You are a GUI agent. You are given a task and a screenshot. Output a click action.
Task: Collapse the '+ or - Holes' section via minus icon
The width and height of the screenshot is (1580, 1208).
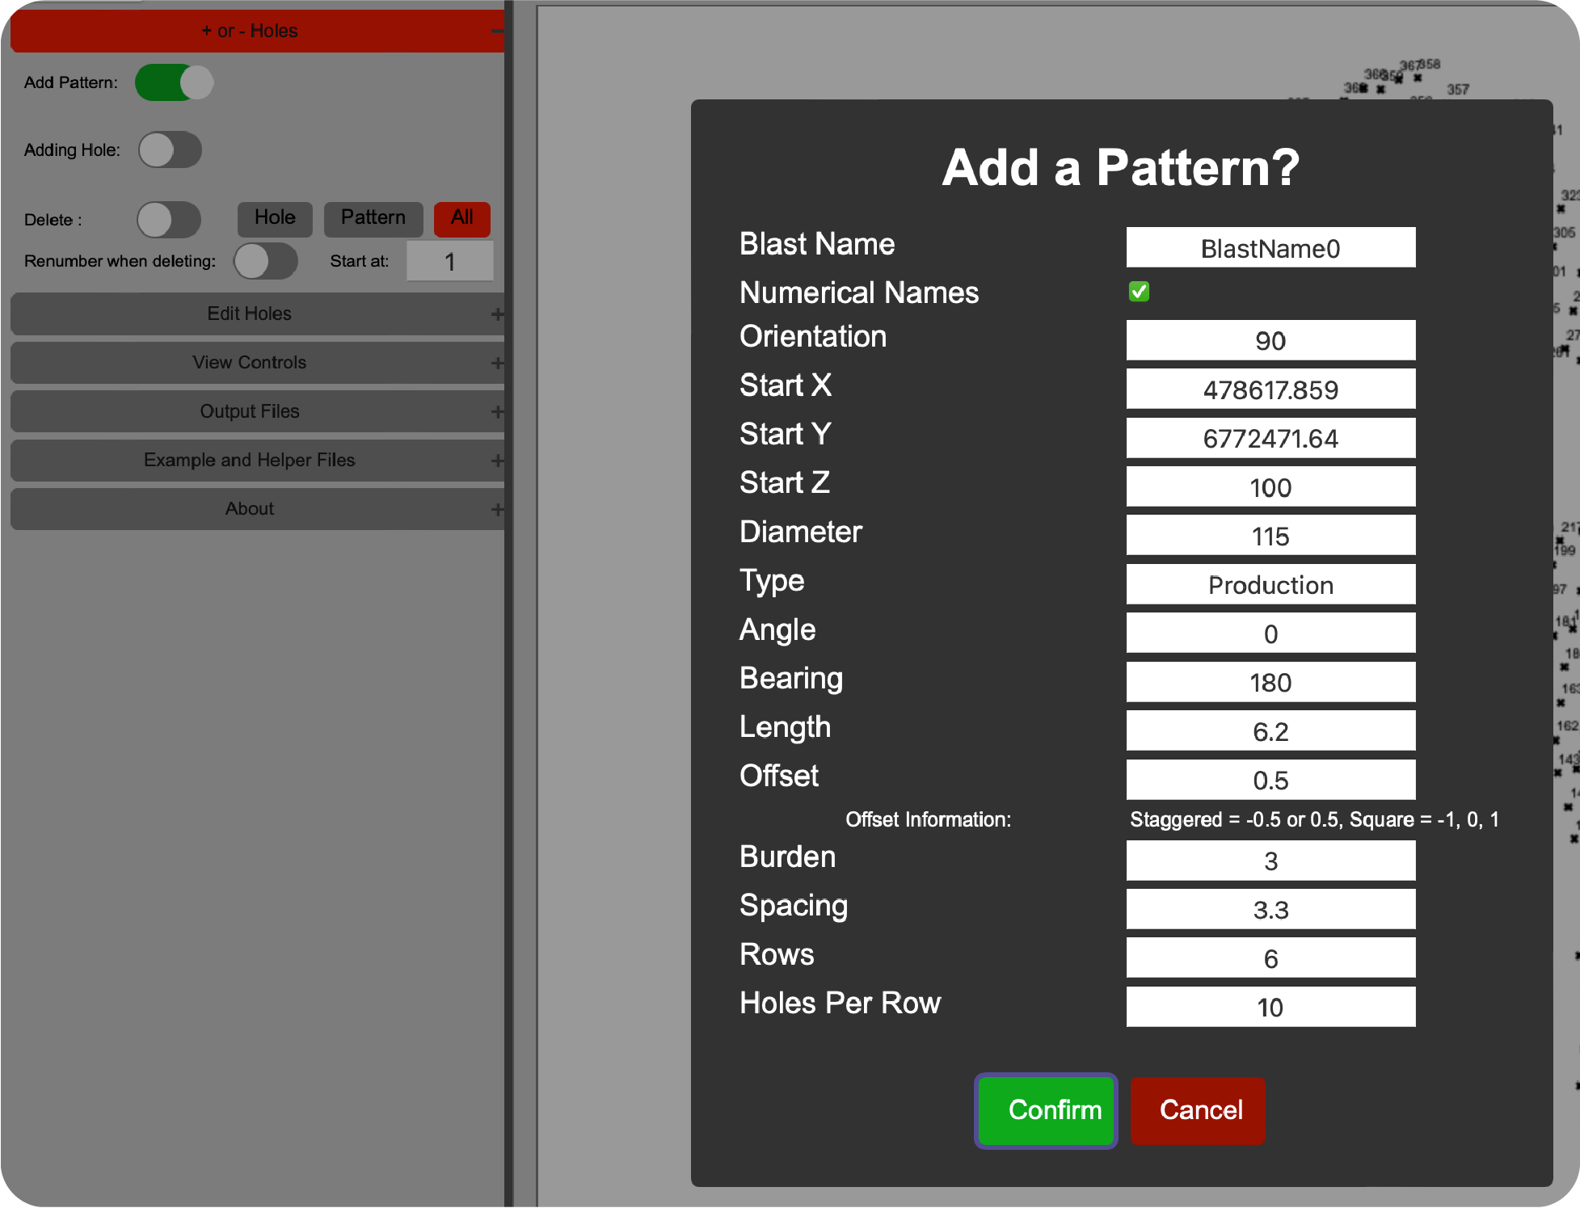click(x=497, y=31)
